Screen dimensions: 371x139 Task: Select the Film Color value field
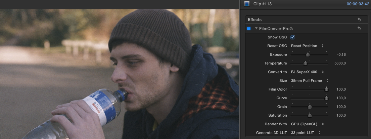pyautogui.click(x=341, y=89)
